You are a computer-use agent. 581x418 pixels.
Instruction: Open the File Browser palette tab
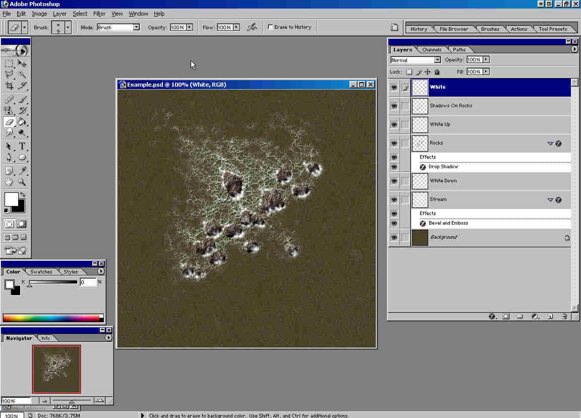(453, 29)
